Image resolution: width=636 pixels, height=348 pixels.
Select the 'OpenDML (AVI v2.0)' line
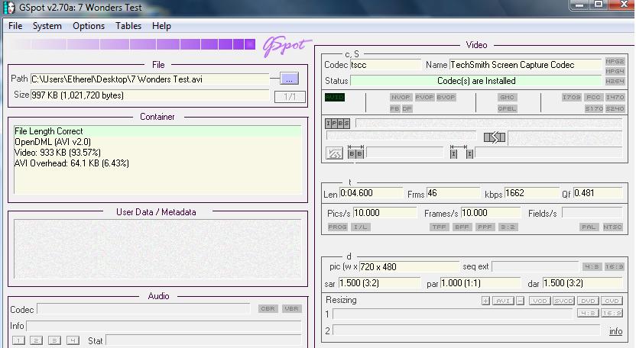point(157,142)
